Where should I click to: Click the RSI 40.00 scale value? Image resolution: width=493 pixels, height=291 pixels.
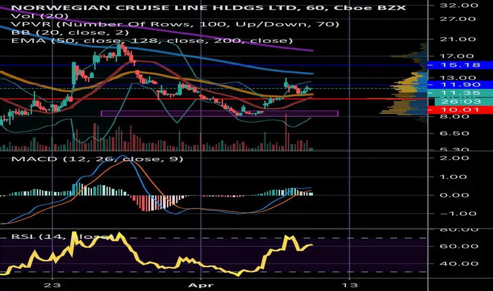point(459,264)
